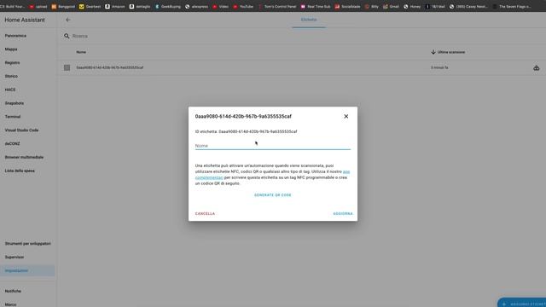Image resolution: width=546 pixels, height=307 pixels.
Task: Open Lista della spesa in sidebar
Action: pos(20,171)
